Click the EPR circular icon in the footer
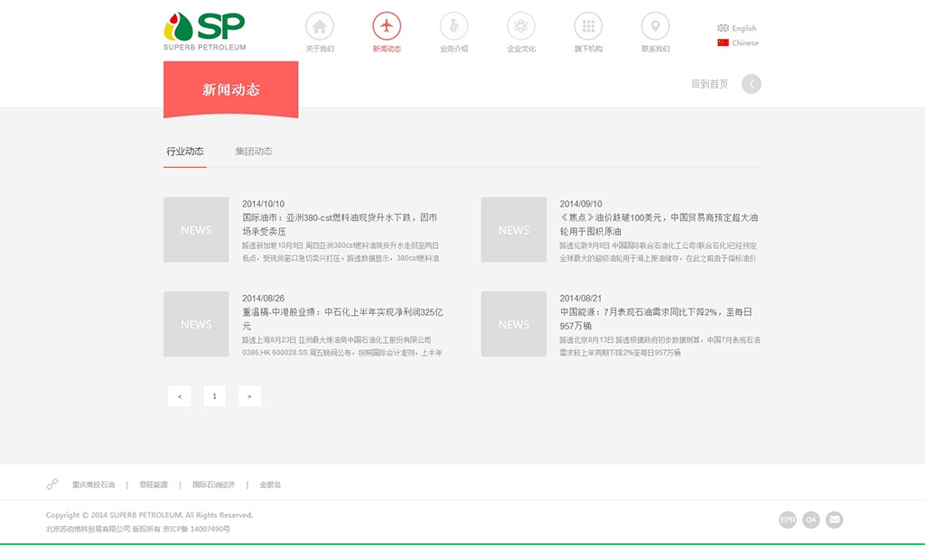The width and height of the screenshot is (925, 545). pos(788,519)
